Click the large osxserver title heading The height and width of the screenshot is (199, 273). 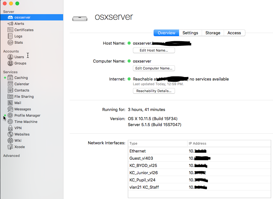coord(114,17)
